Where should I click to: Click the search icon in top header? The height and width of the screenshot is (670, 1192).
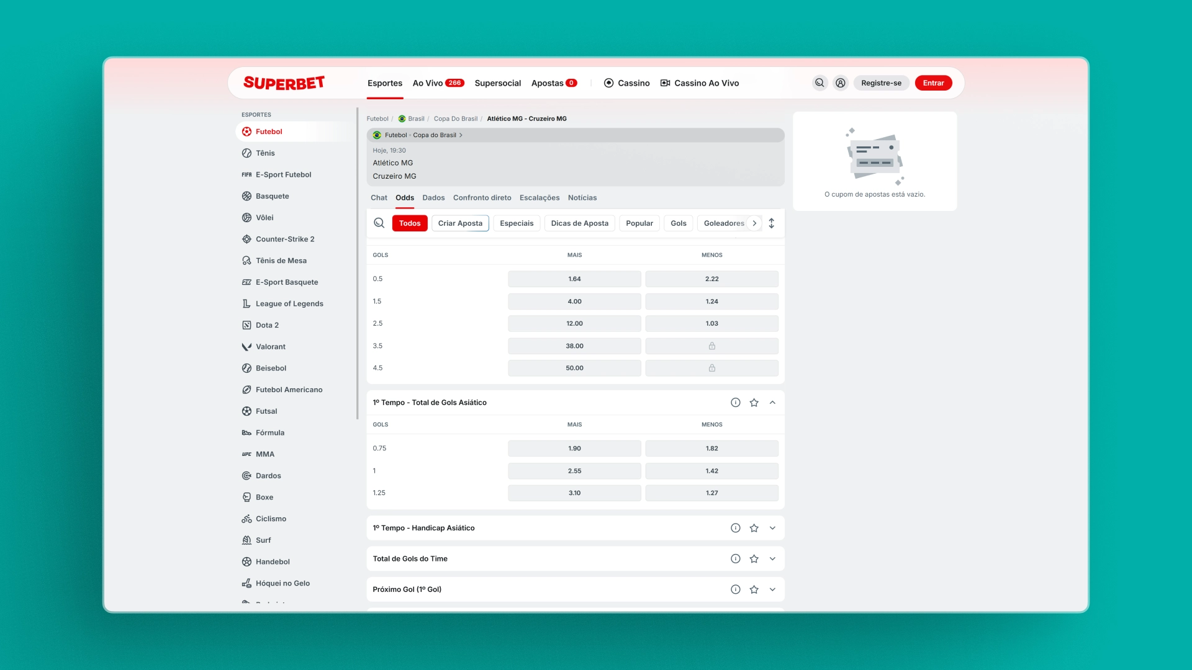(x=819, y=83)
